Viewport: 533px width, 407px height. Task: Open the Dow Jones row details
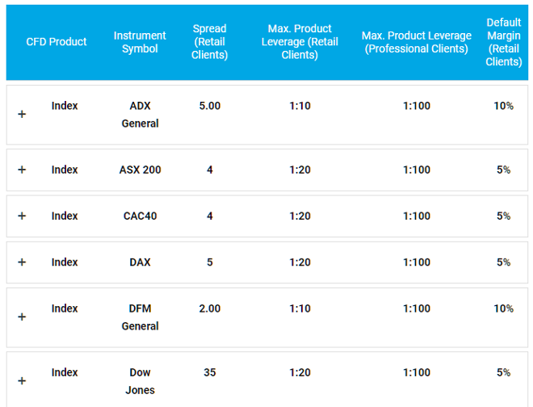click(22, 380)
